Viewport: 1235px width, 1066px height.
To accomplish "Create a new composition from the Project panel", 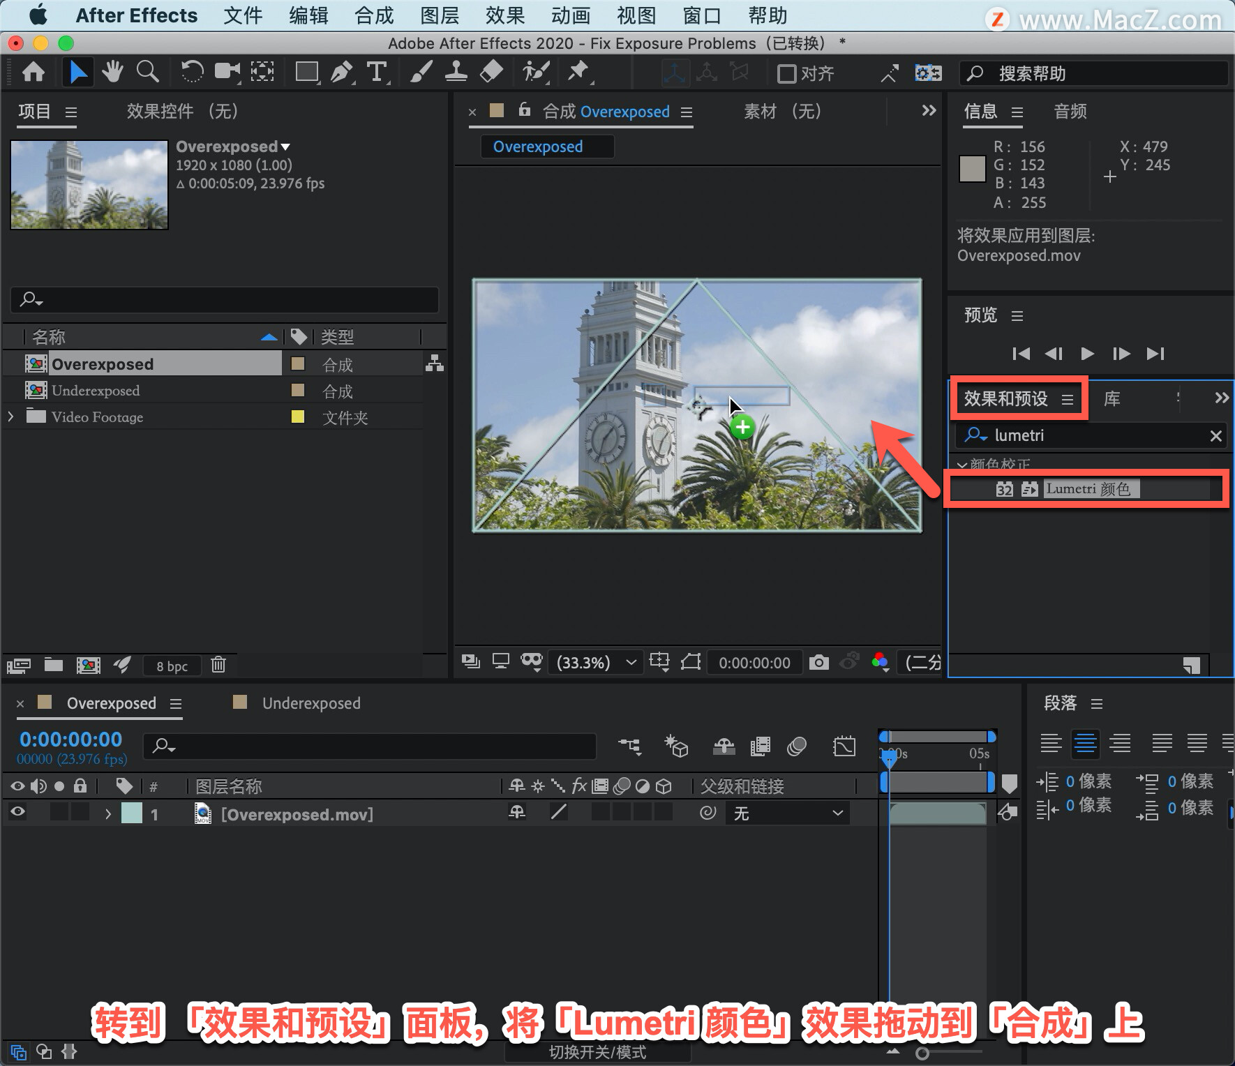I will 88,665.
